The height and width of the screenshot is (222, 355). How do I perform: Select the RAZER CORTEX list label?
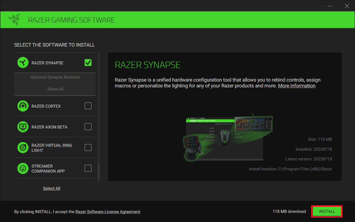click(x=46, y=106)
